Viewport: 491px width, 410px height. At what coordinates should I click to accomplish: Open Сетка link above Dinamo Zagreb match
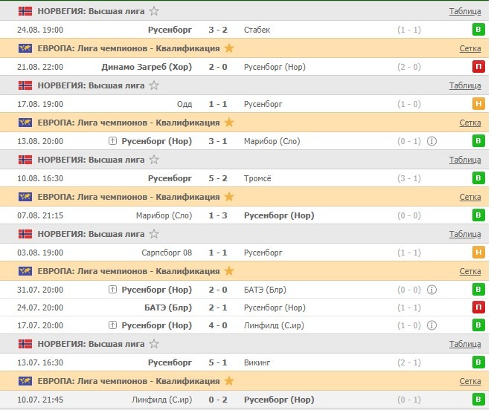[469, 48]
